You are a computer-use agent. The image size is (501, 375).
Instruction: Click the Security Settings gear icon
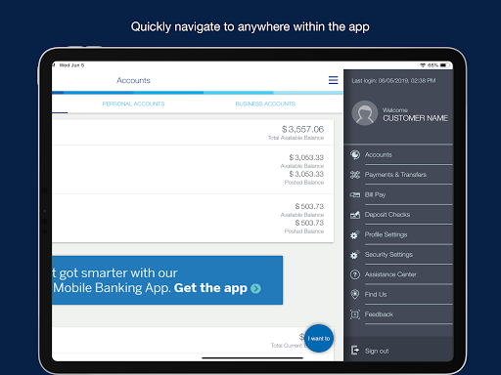(354, 255)
